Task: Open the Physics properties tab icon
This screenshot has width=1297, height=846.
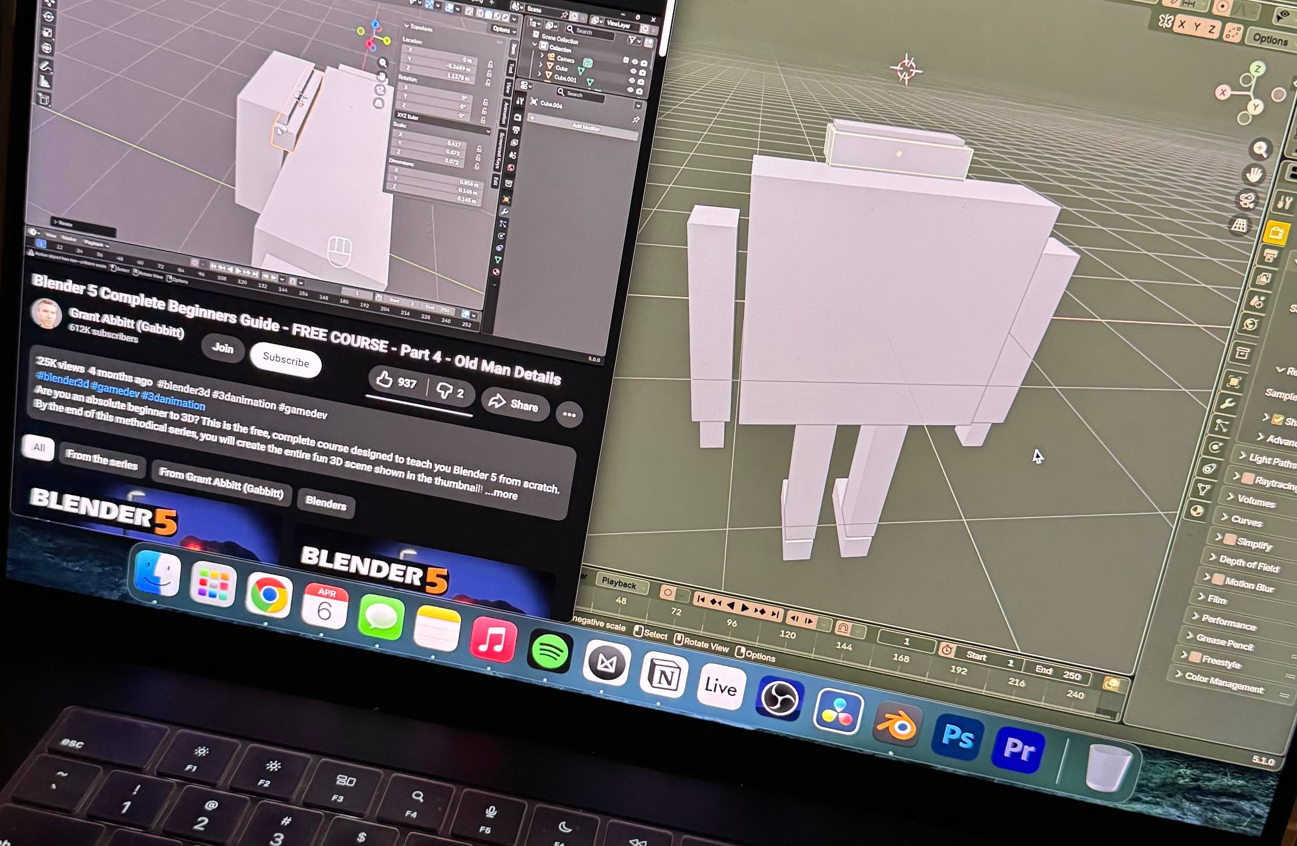Action: point(1215,447)
